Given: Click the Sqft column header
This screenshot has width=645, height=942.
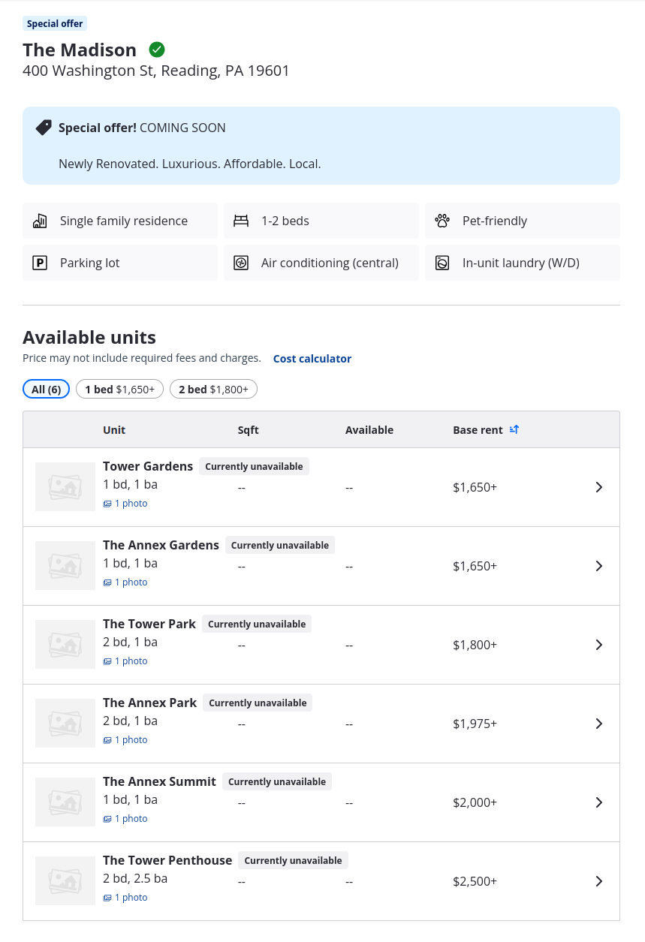Looking at the screenshot, I should (248, 430).
